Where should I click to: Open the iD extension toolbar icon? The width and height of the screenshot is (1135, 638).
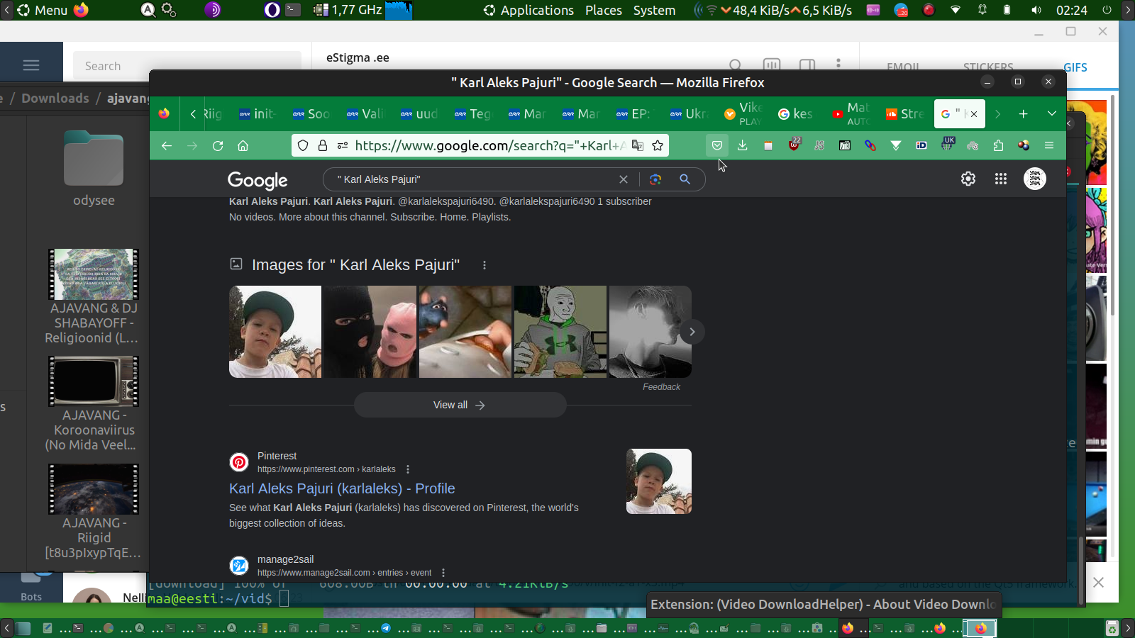coord(921,145)
